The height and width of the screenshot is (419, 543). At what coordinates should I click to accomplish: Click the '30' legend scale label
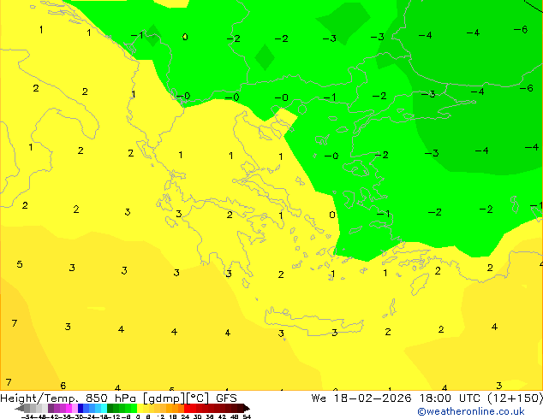pos(197,417)
